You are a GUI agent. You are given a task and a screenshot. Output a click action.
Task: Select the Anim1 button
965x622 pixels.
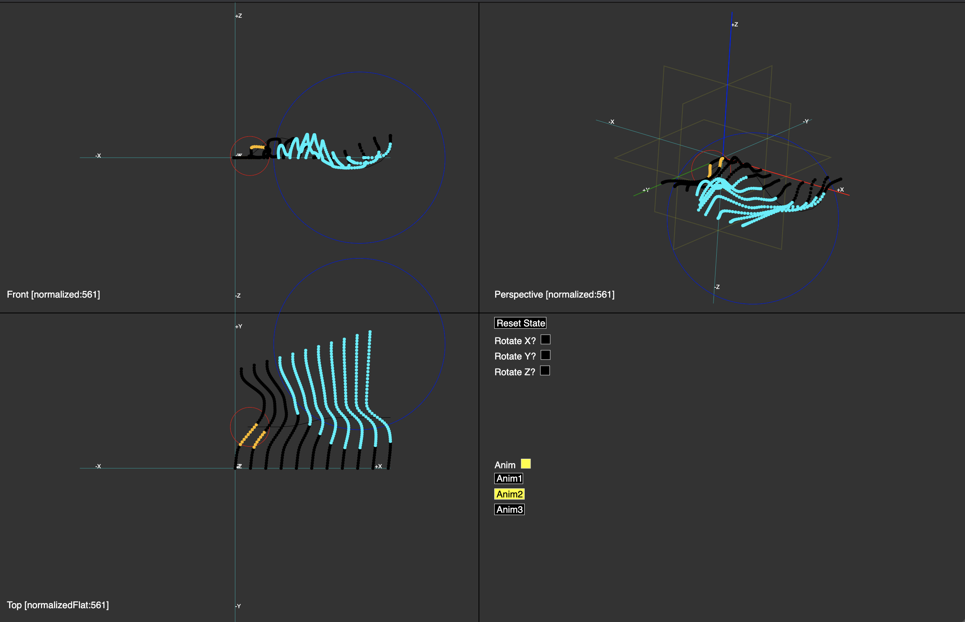click(509, 479)
